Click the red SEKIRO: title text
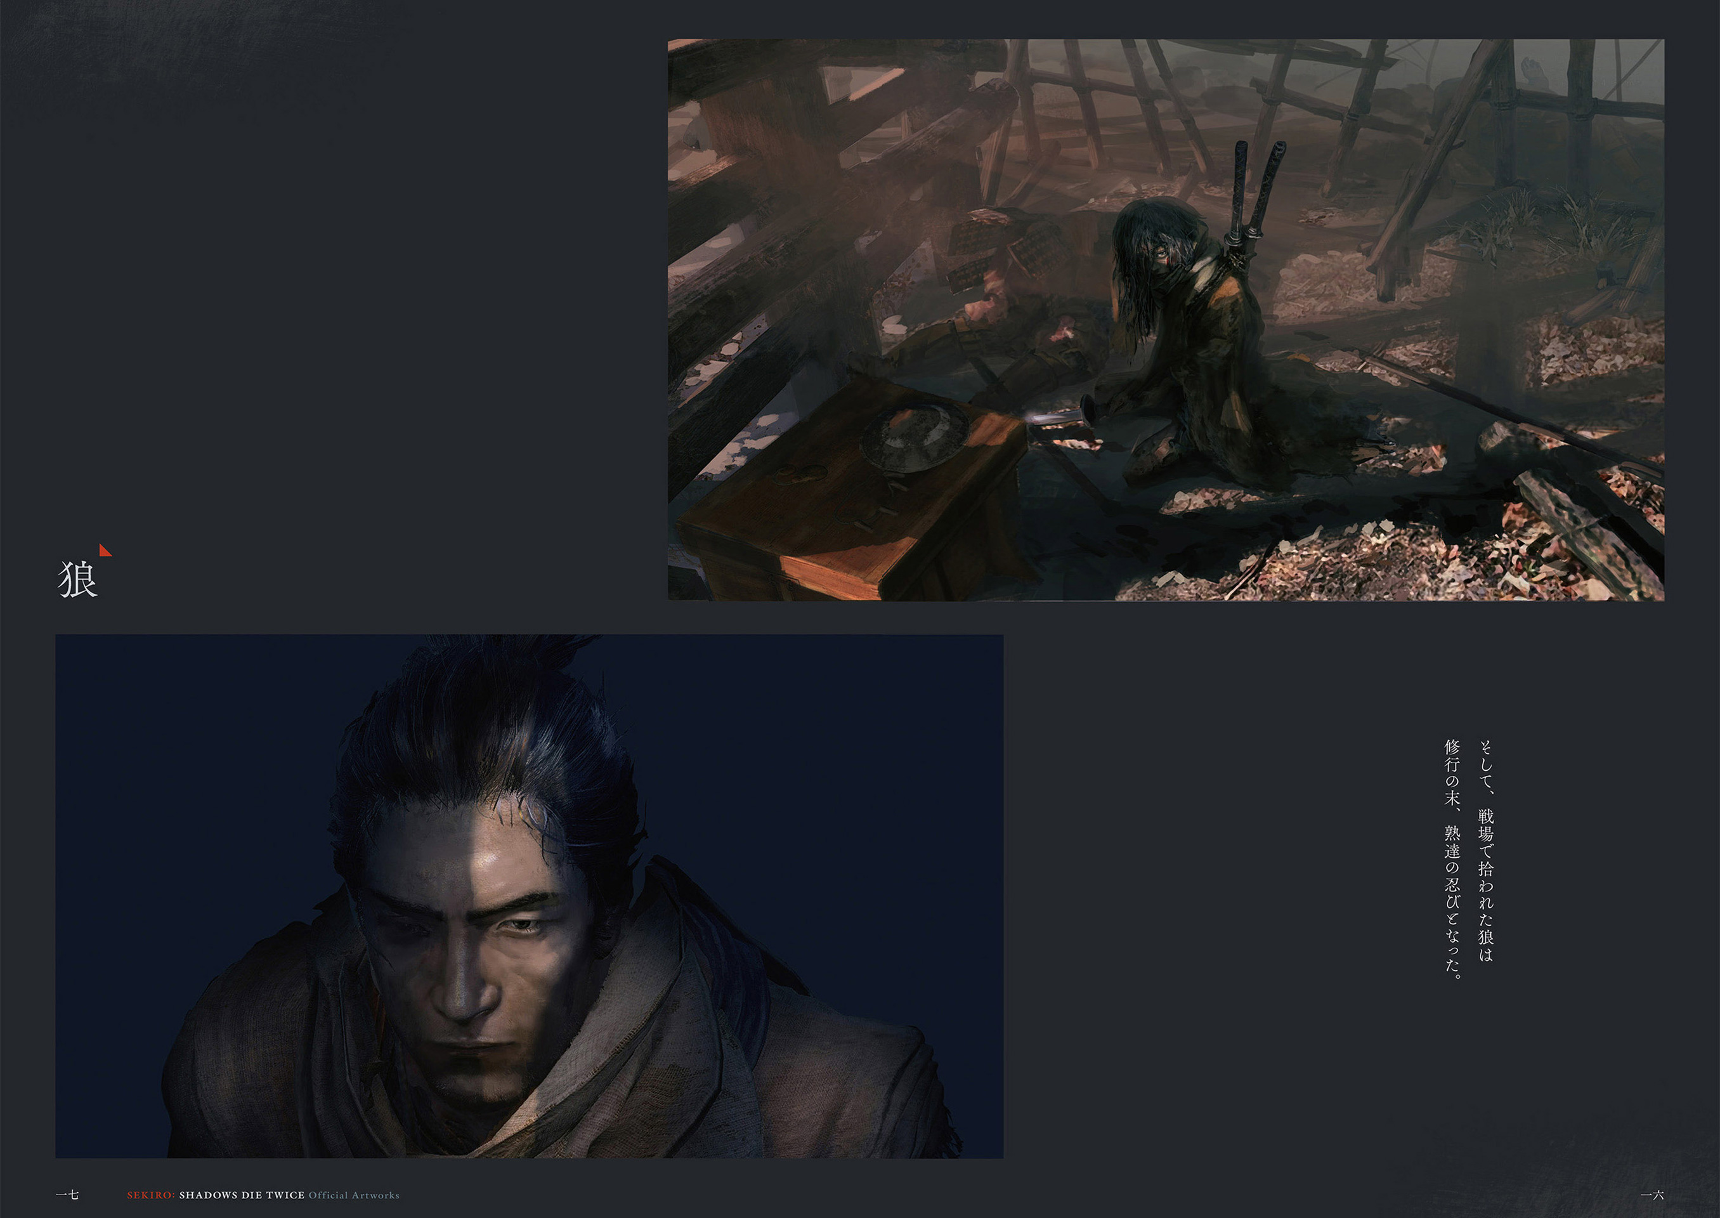The width and height of the screenshot is (1720, 1218). [x=151, y=1195]
